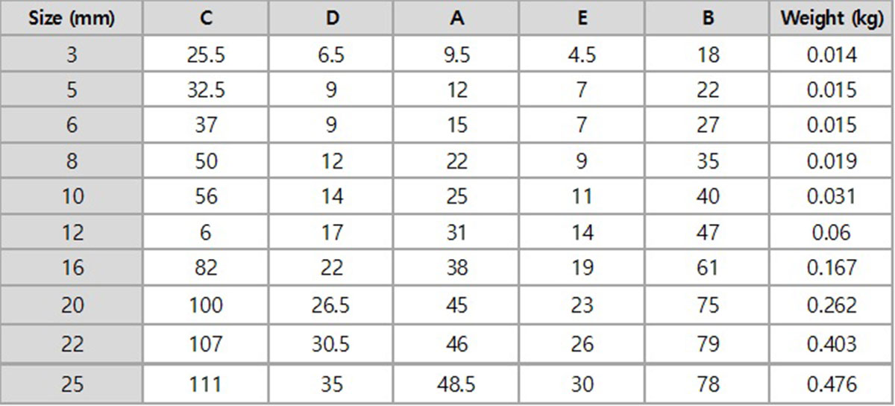Select the 30.5 cell in column D
Image resolution: width=895 pixels, height=406 pixels.
pos(332,344)
